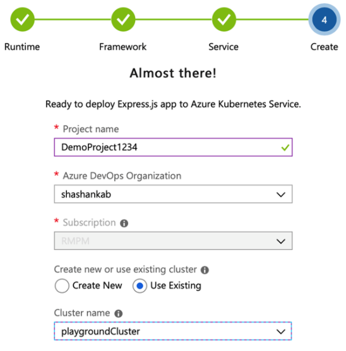346x351 pixels.
Task: Expand the Subscription RMPM dropdown
Action: (173, 241)
